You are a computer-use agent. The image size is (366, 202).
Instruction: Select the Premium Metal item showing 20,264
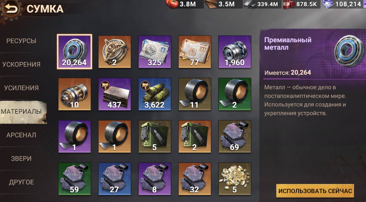point(74,52)
